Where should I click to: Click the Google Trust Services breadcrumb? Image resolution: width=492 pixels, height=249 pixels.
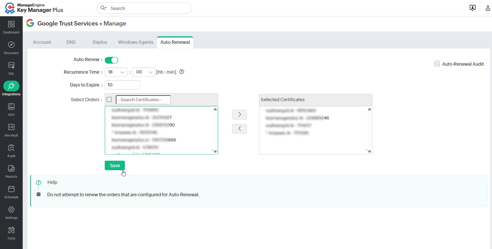pyautogui.click(x=68, y=23)
